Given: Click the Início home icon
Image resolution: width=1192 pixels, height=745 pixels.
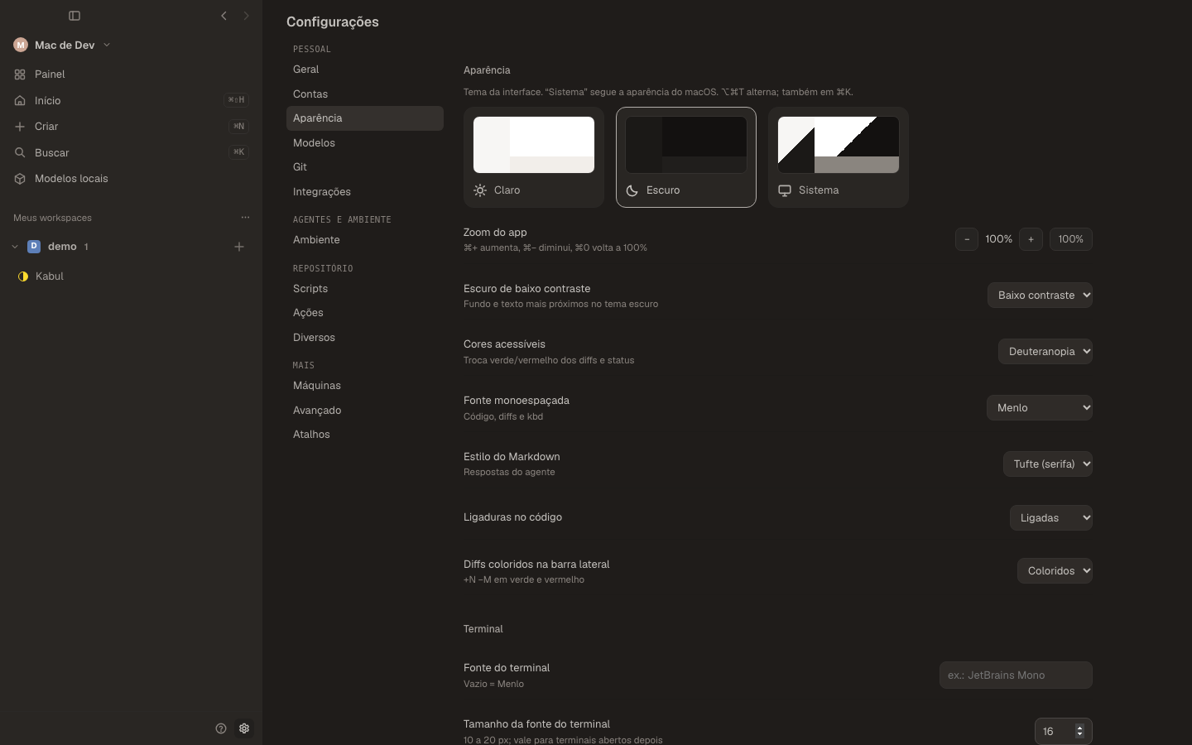Looking at the screenshot, I should coord(20,100).
